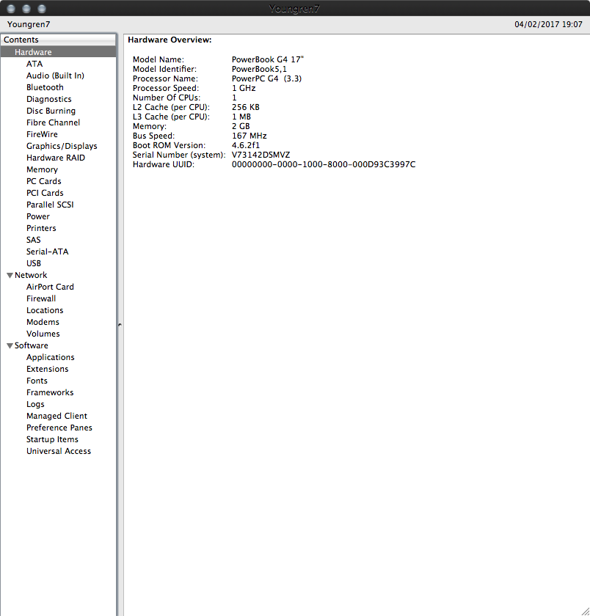Click the Boot ROM version 4.6.2f1
This screenshot has width=590, height=616.
[x=245, y=145]
